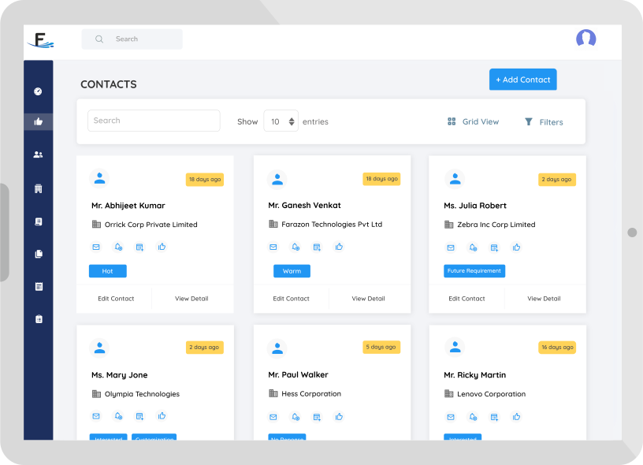This screenshot has width=643, height=465.
Task: Click the F logo in header
Action: click(41, 40)
